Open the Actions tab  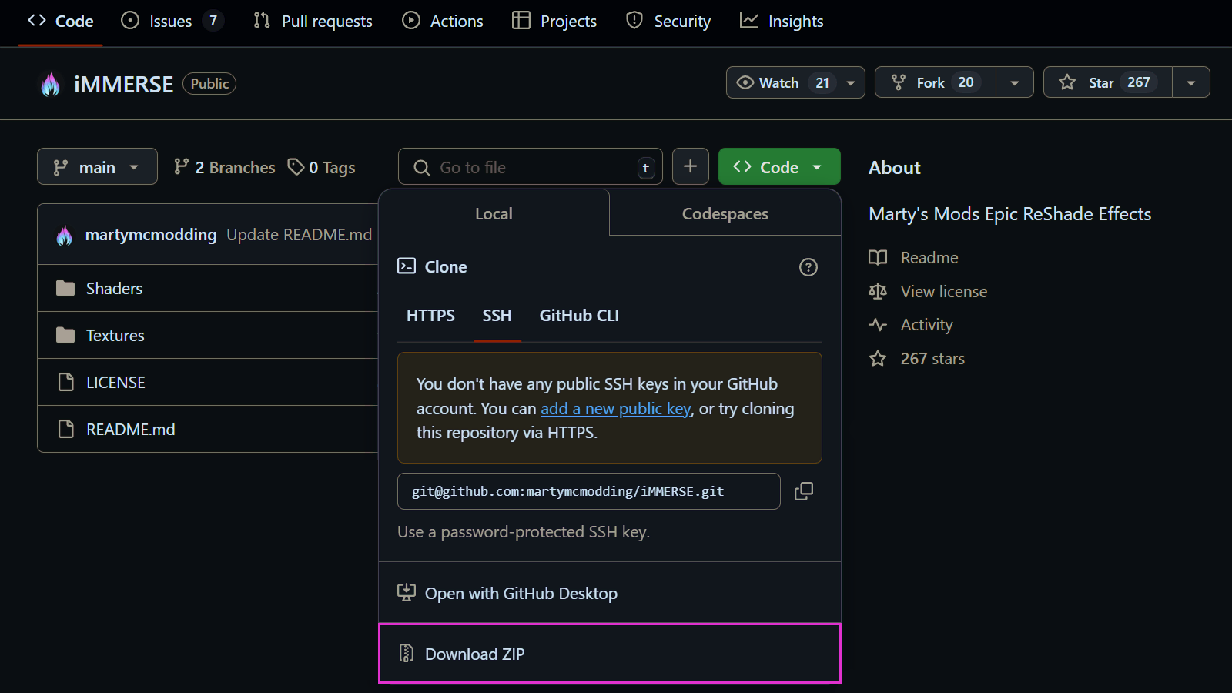coord(443,22)
